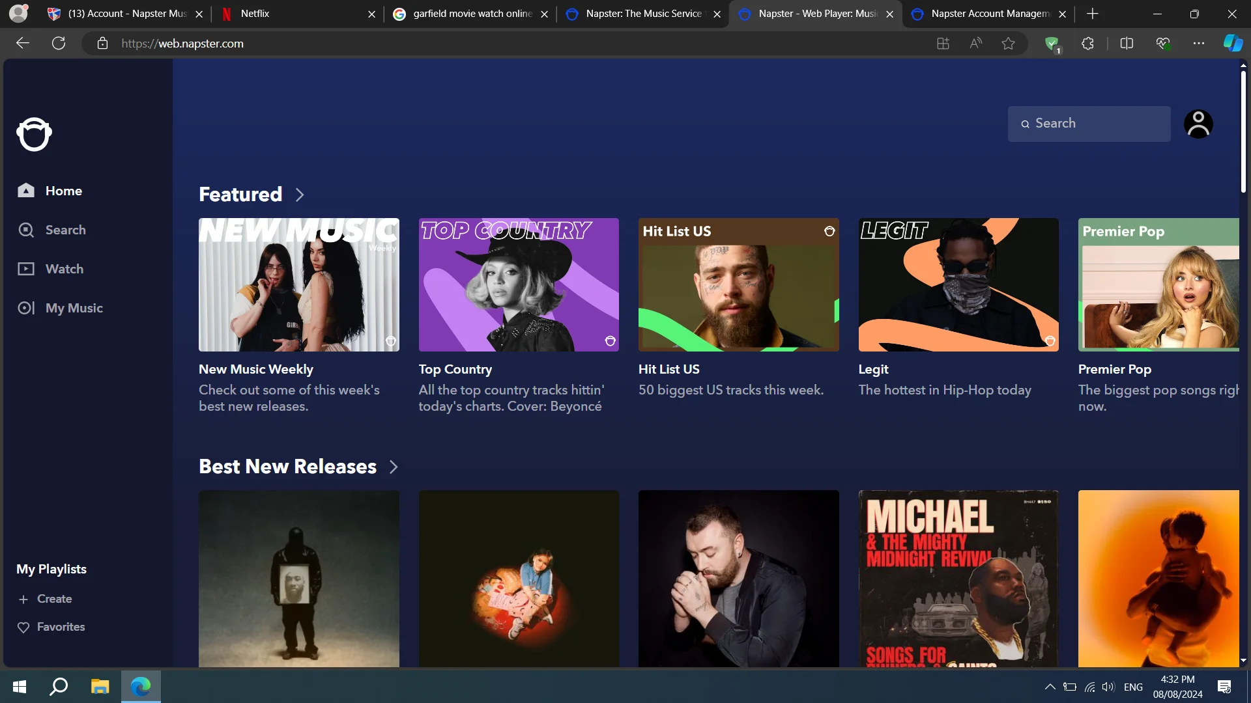Open network Wi-Fi status icon
Viewport: 1251px width, 703px height.
[x=1089, y=687]
